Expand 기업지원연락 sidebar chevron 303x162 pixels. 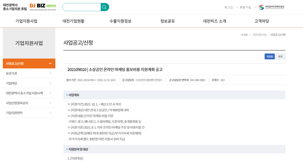51,113
